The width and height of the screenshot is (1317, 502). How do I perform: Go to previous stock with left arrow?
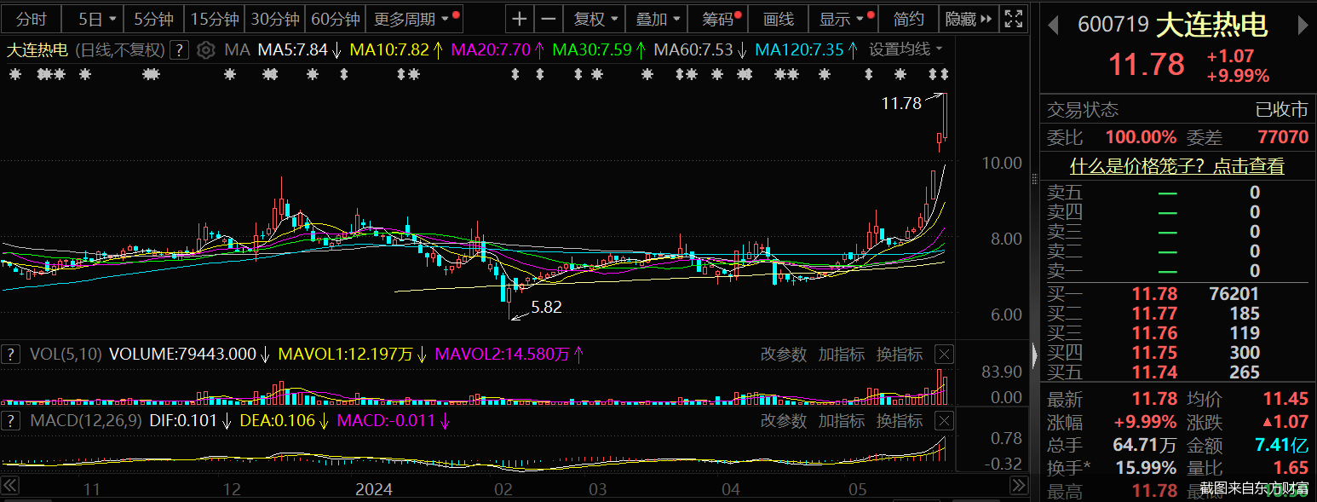click(1053, 26)
